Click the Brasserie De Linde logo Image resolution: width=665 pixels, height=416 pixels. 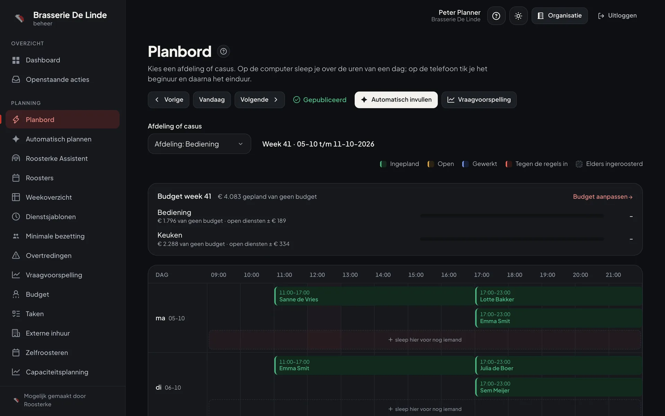coord(20,18)
